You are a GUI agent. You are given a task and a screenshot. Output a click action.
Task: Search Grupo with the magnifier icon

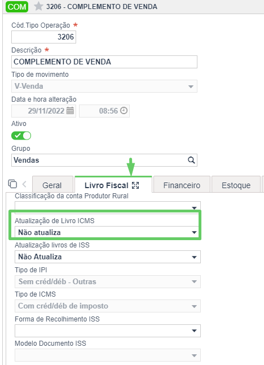tap(191, 160)
